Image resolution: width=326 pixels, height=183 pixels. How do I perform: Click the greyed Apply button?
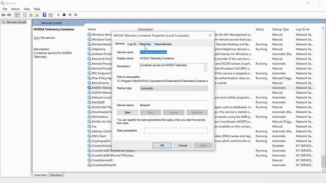point(203,145)
